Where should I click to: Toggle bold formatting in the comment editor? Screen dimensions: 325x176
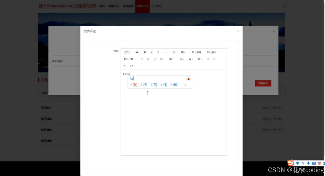coord(145,52)
